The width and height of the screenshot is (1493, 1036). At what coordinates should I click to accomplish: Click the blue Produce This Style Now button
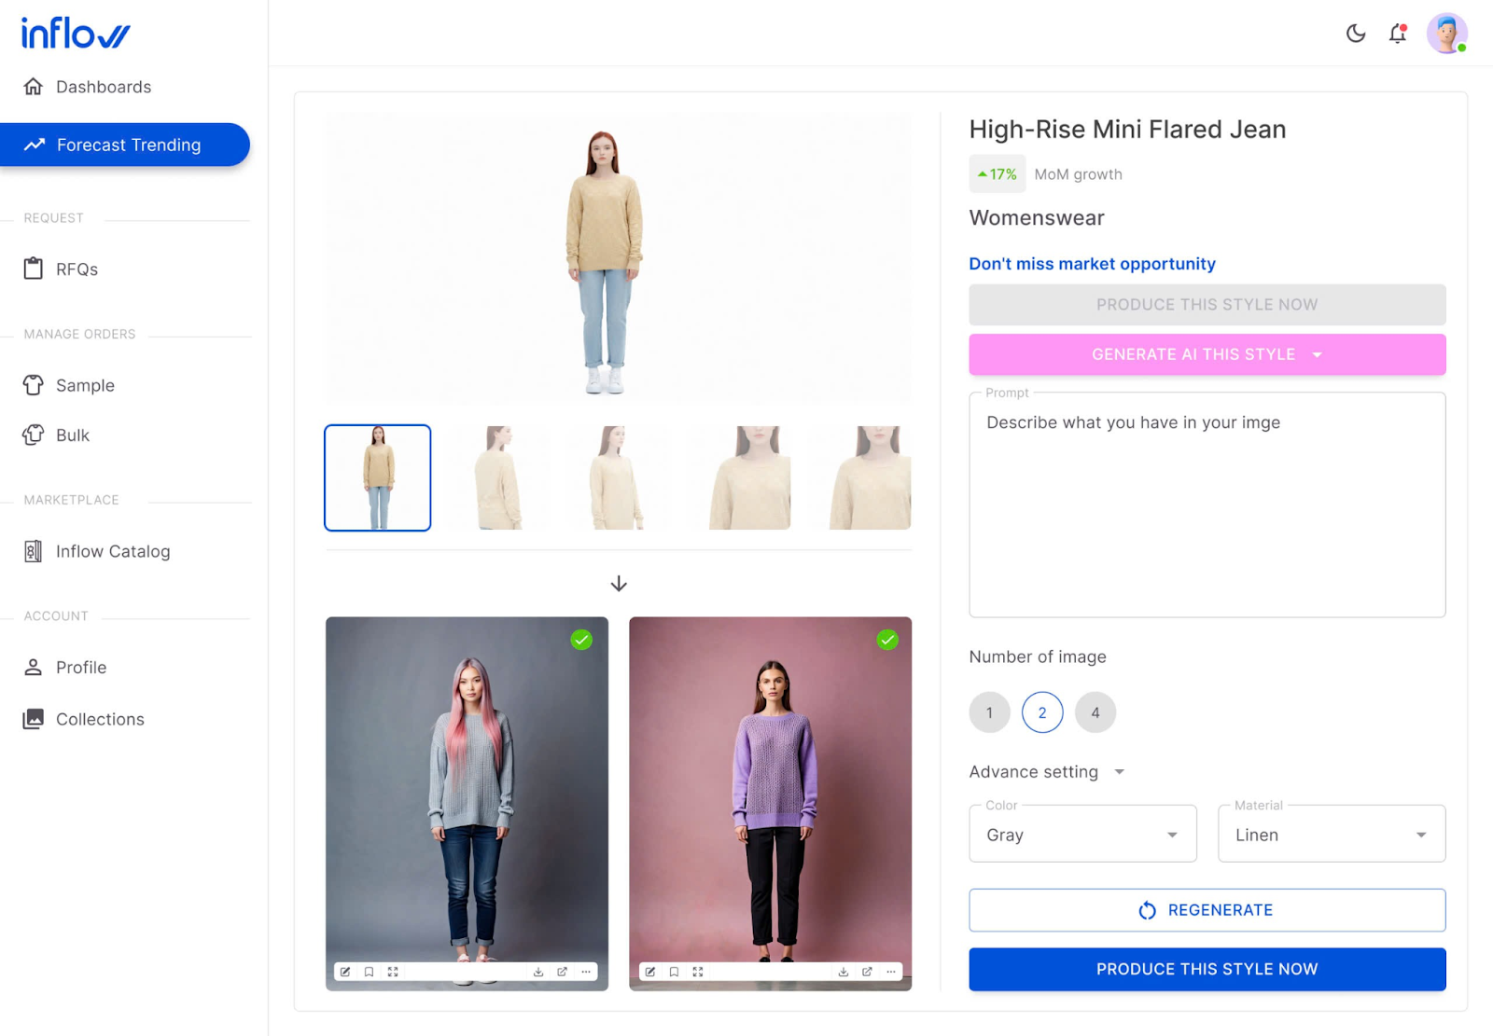coord(1207,969)
